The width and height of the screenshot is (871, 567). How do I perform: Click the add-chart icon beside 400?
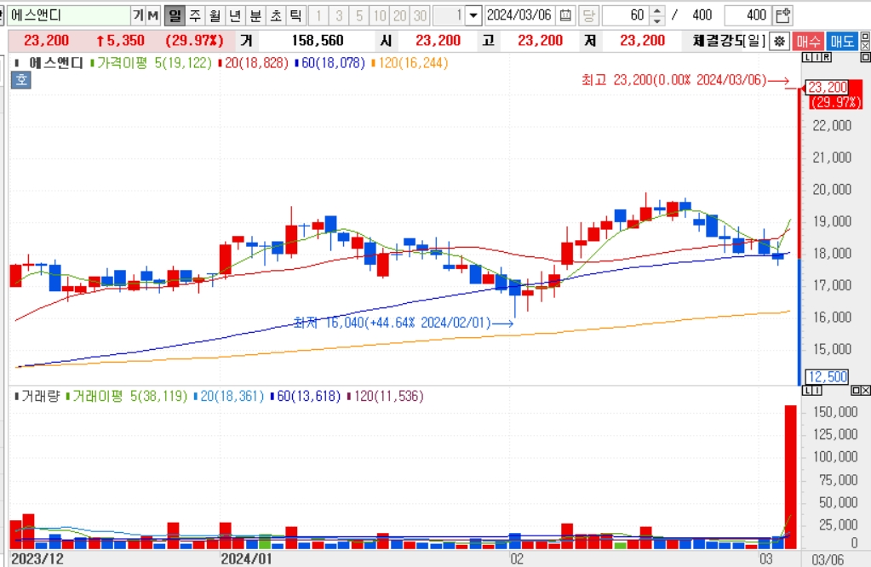coord(782,15)
